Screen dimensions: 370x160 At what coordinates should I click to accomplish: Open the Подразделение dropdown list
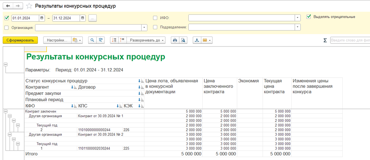pyautogui.click(x=298, y=27)
